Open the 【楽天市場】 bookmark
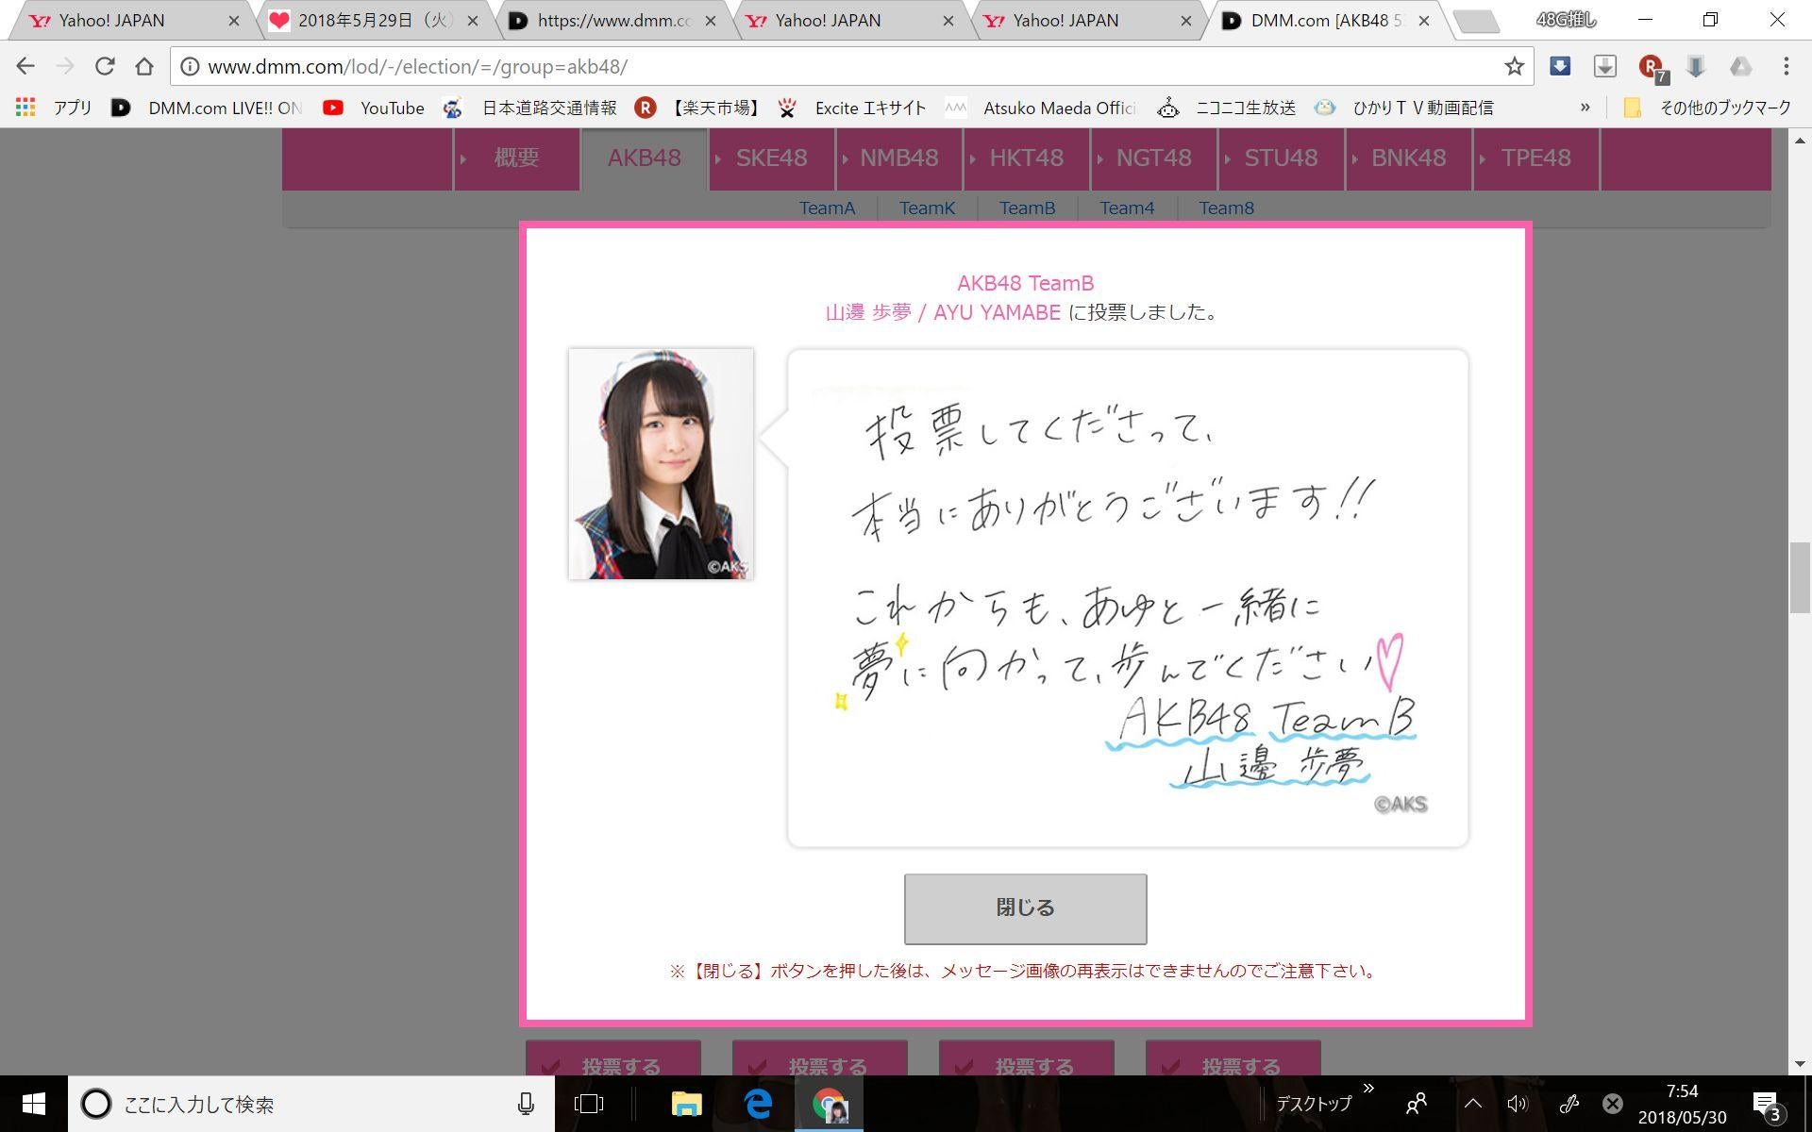This screenshot has height=1132, width=1812. [x=698, y=108]
